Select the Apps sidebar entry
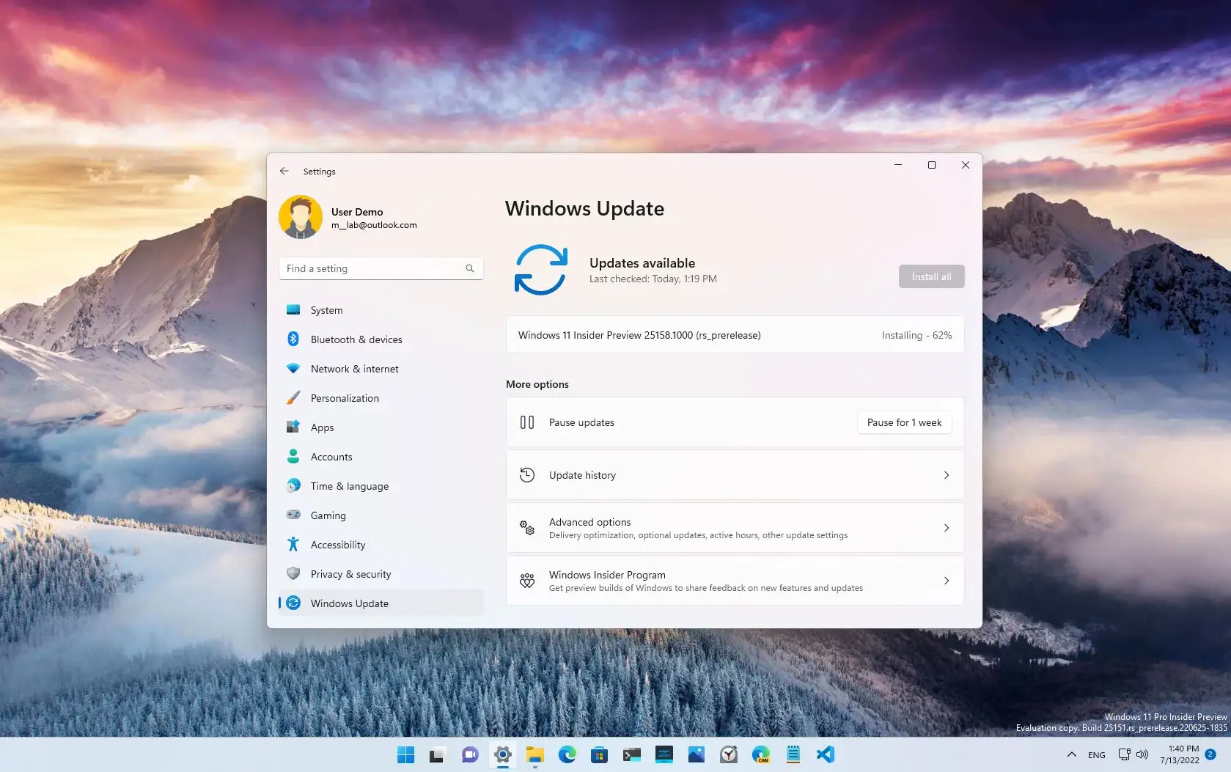Image resolution: width=1231 pixels, height=772 pixels. pos(381,427)
